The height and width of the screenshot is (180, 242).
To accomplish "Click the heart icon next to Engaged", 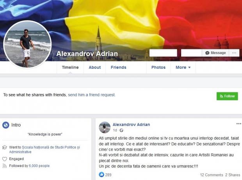I will click(5, 159).
